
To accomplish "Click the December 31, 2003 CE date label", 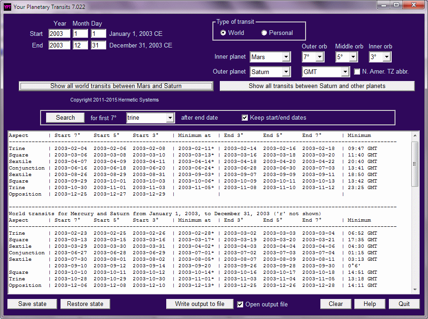I will tap(141, 45).
